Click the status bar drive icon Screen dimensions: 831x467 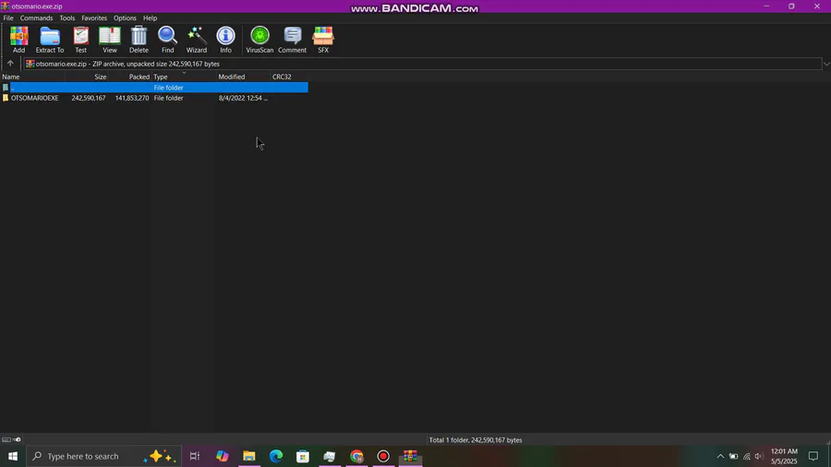click(6, 439)
